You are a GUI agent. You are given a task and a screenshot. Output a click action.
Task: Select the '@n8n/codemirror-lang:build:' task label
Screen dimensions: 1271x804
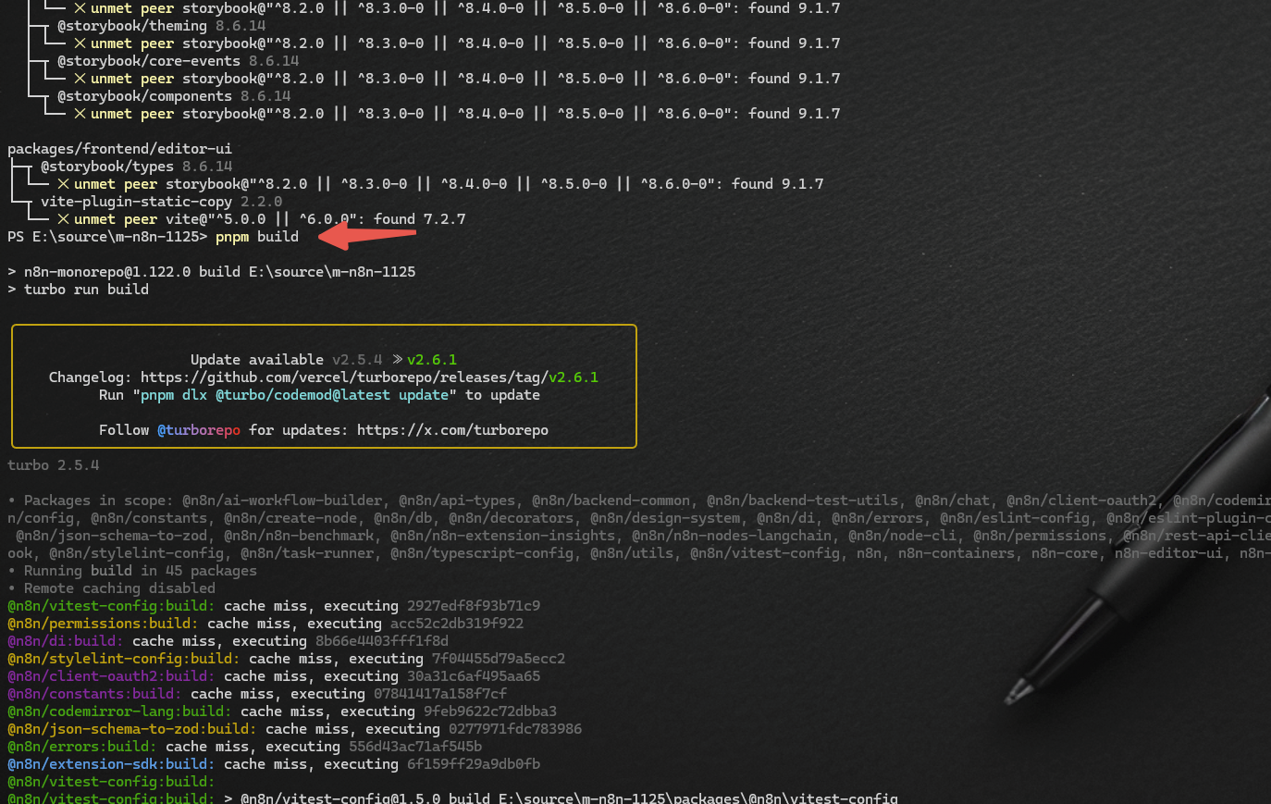tap(119, 711)
